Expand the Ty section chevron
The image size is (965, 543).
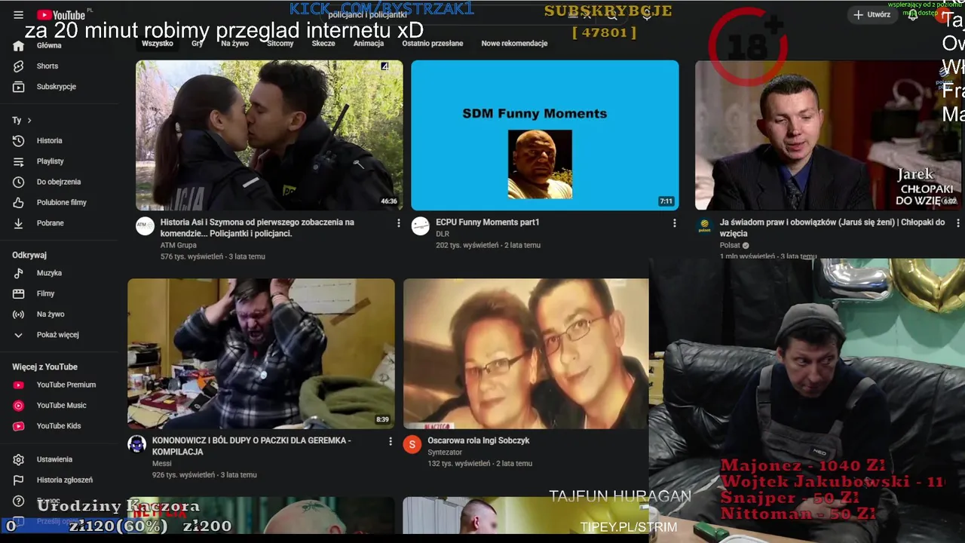(29, 120)
